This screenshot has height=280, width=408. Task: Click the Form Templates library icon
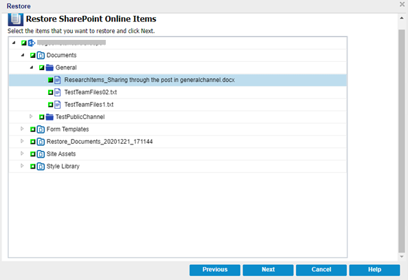click(x=41, y=129)
